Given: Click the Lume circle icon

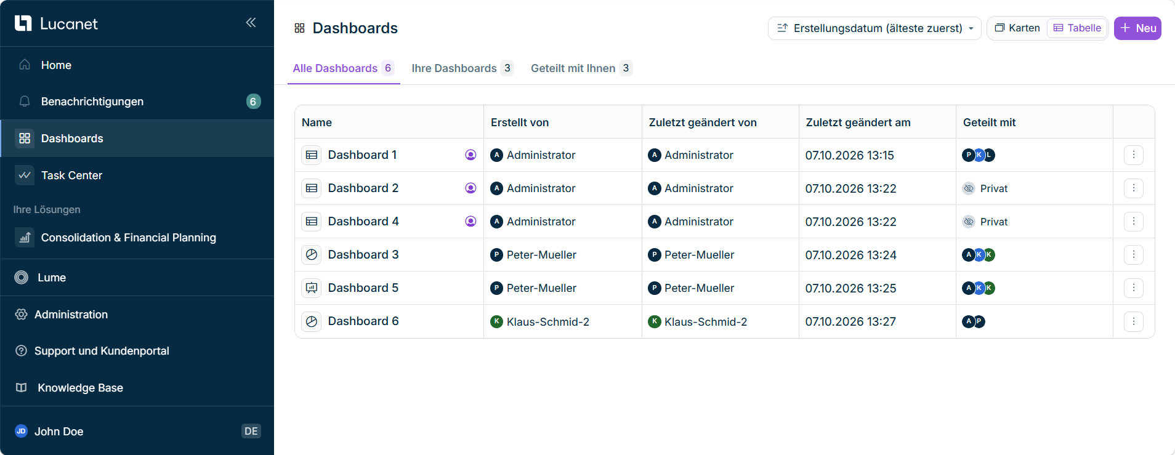Looking at the screenshot, I should 22,278.
